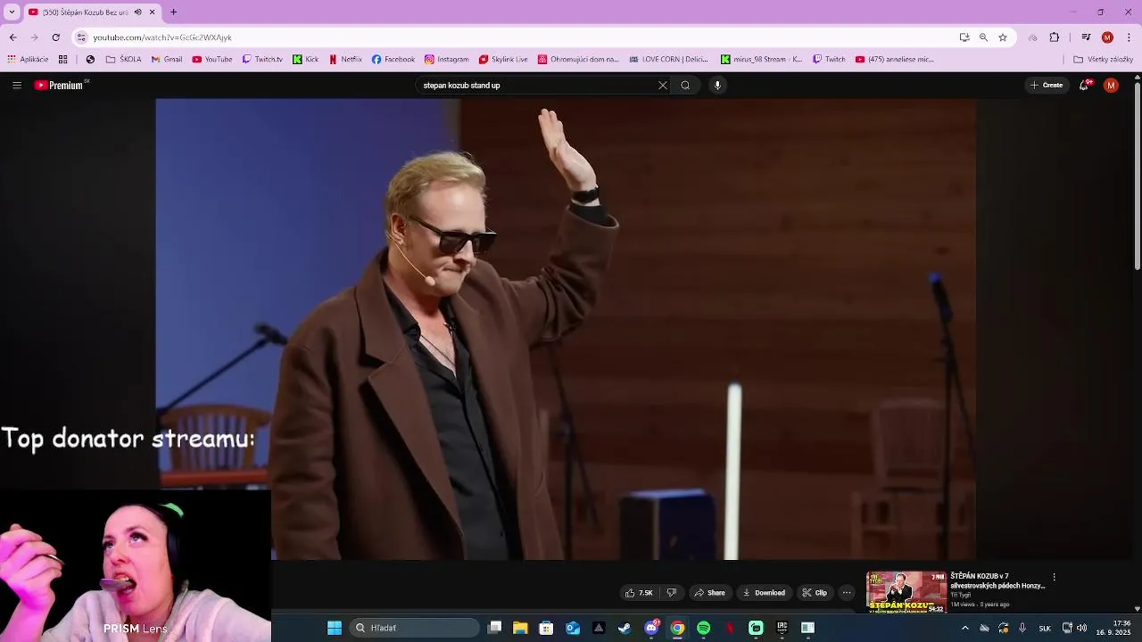Open YouTube notifications bell

pyautogui.click(x=1084, y=86)
